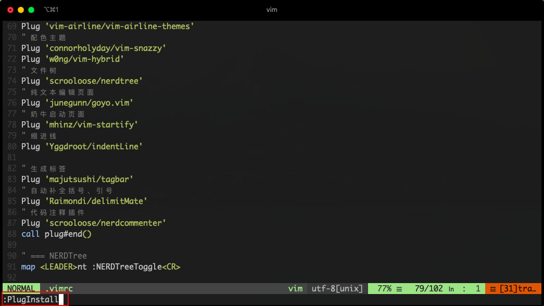Click the '=== NERDTree' comment on line 90
The image size is (544, 306).
coord(54,256)
